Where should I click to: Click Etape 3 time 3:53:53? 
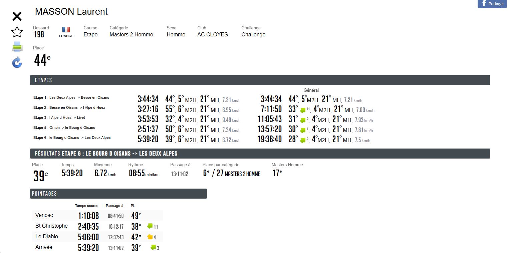[148, 119]
